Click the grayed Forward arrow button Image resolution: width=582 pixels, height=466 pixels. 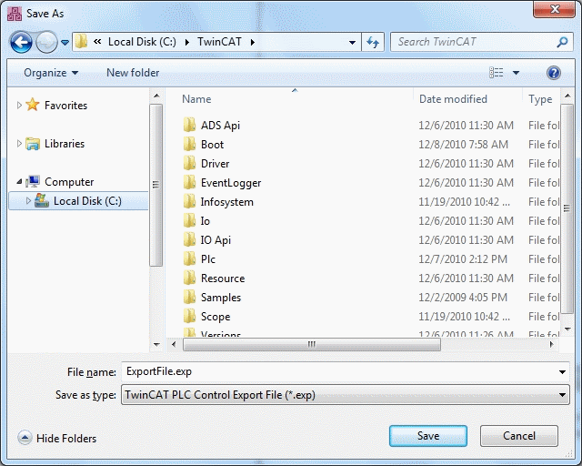pos(46,42)
